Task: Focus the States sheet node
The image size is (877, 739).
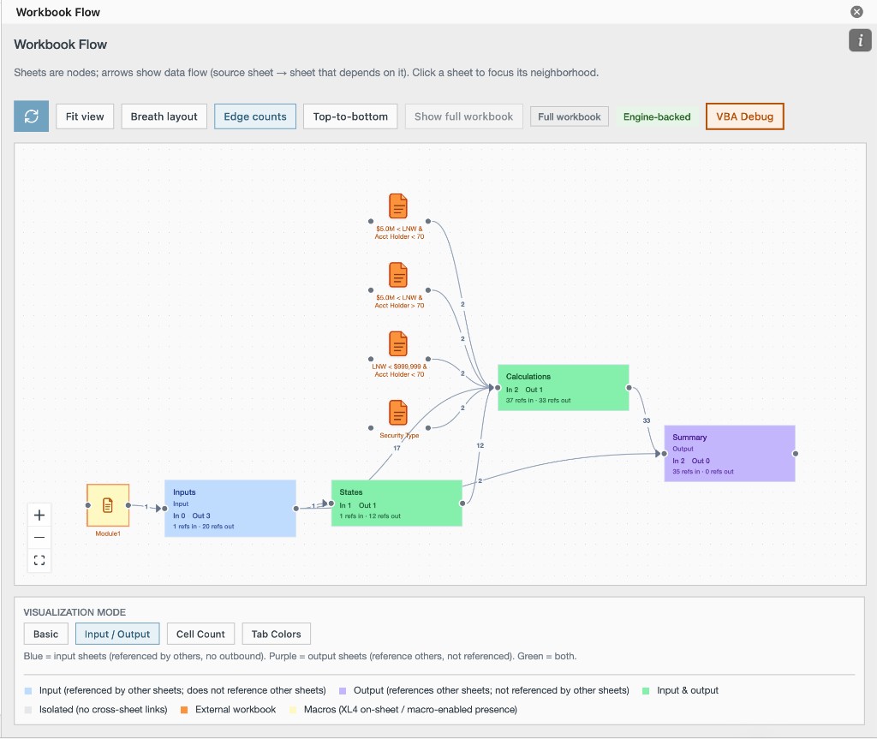Action: point(397,503)
